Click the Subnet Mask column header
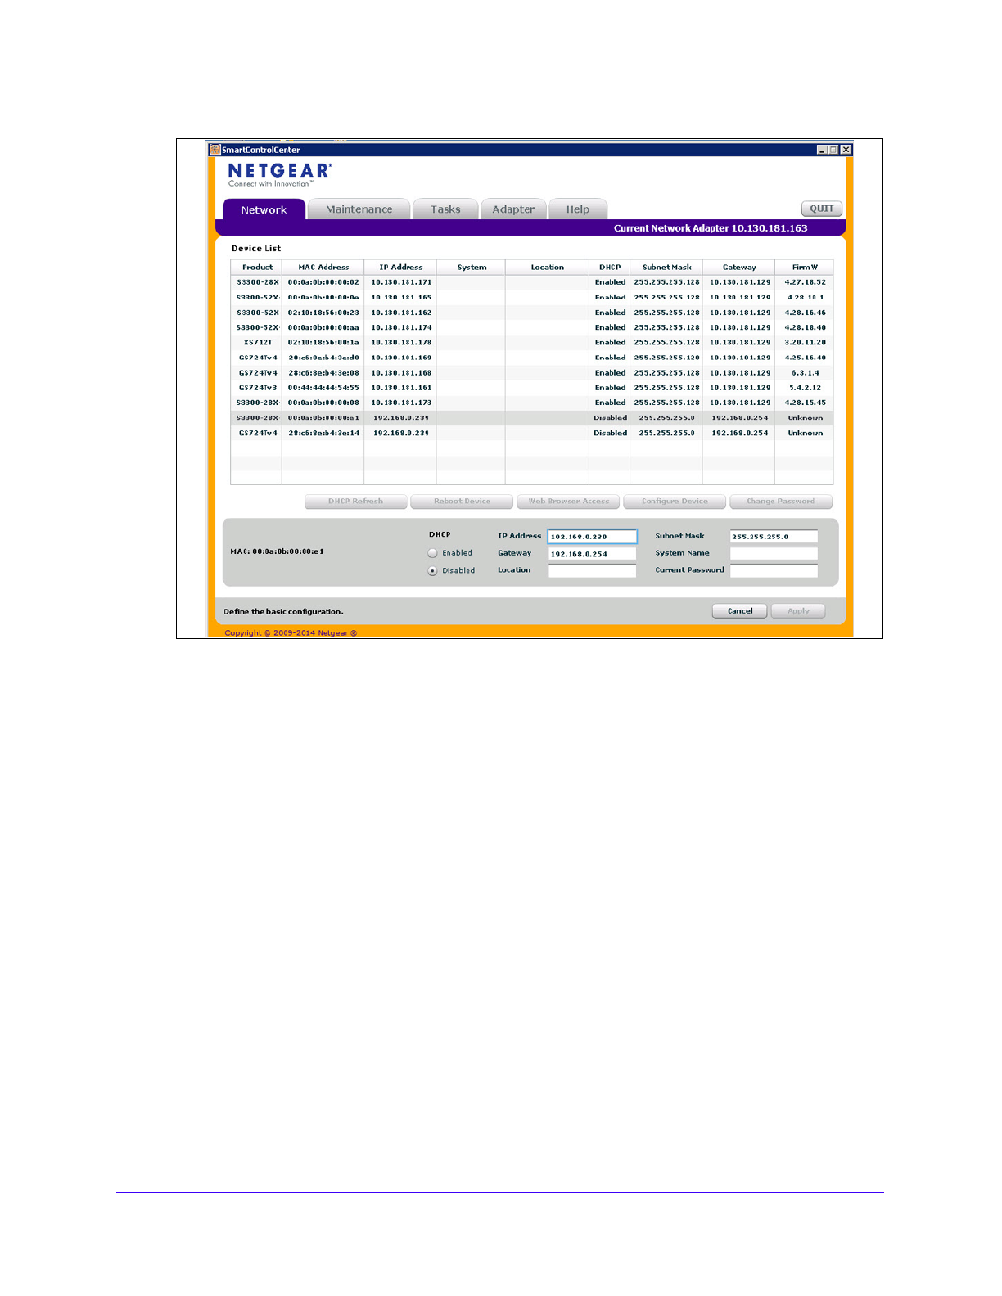The height and width of the screenshot is (1296, 1002). click(666, 268)
